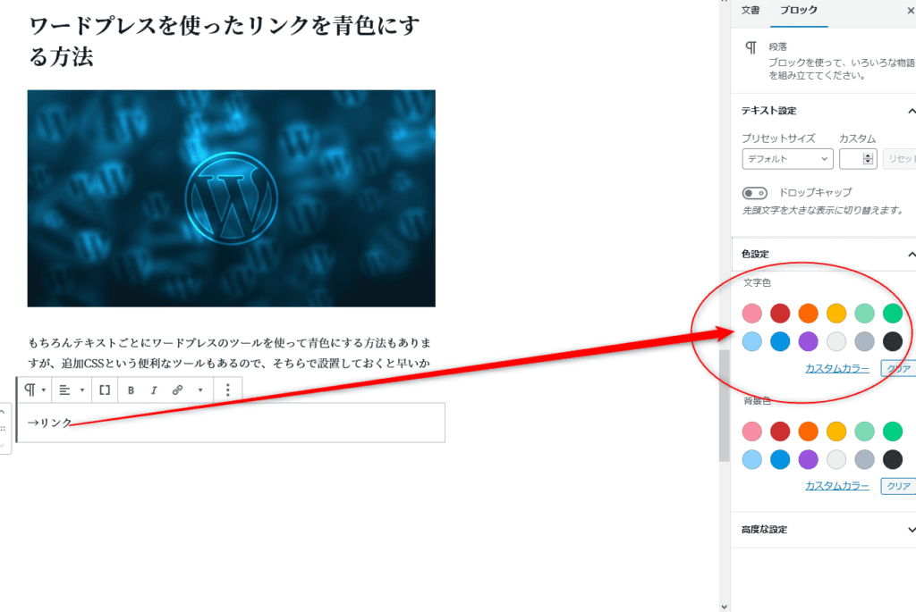The height and width of the screenshot is (612, 916).
Task: Pick the pink swatch under 文字色
Action: point(751,314)
